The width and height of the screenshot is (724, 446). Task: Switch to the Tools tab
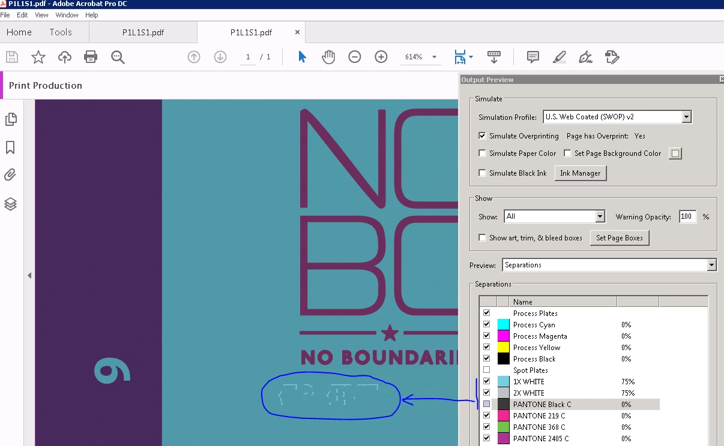61,32
